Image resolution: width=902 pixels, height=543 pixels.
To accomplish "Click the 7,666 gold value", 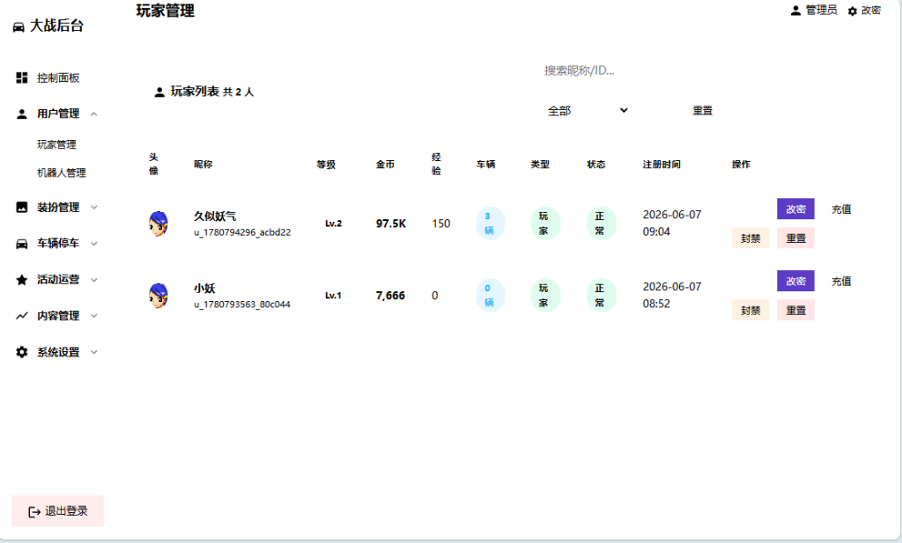I will tap(390, 296).
